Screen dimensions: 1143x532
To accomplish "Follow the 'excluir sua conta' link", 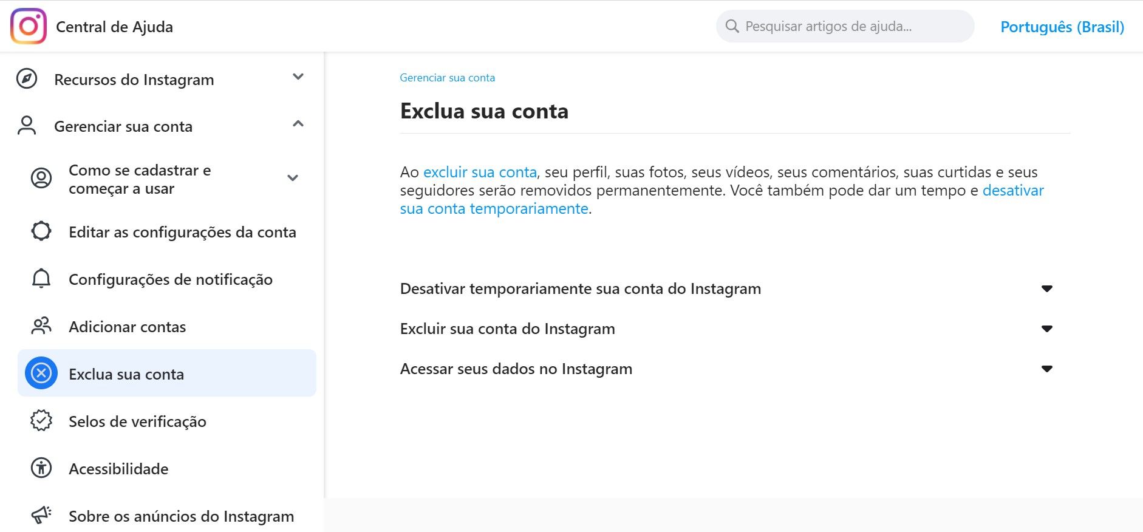I will [480, 172].
